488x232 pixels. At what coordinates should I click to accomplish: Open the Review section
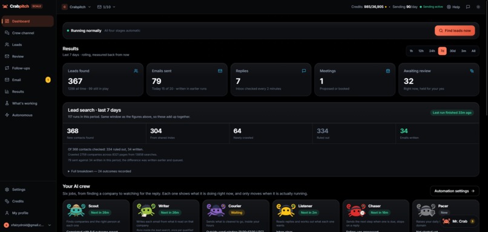(27, 57)
